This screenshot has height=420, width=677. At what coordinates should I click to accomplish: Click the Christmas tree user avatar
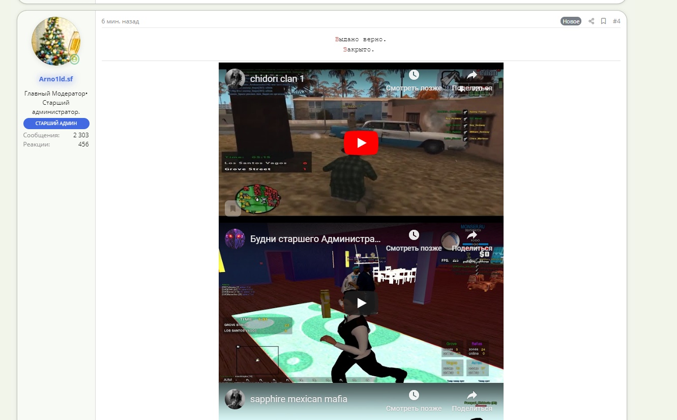coord(56,41)
